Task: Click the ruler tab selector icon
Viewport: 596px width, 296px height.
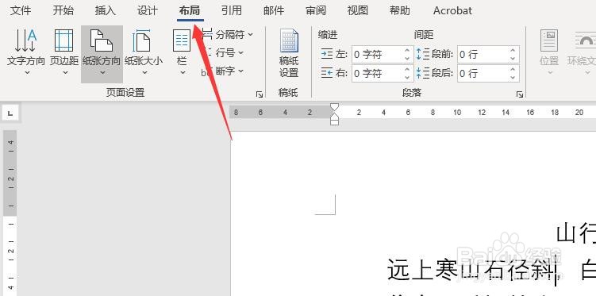Action: [x=10, y=113]
